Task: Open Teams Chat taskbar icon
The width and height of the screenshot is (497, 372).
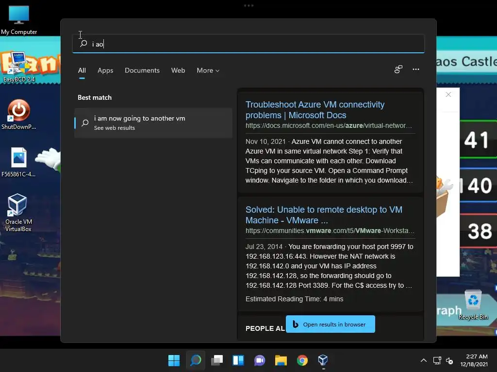Action: click(x=260, y=360)
